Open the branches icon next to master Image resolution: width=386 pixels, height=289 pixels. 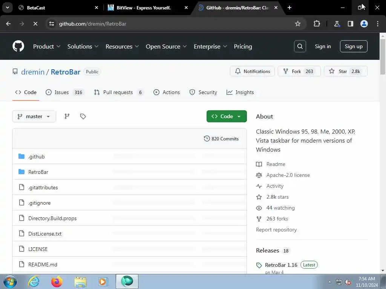pos(67,116)
